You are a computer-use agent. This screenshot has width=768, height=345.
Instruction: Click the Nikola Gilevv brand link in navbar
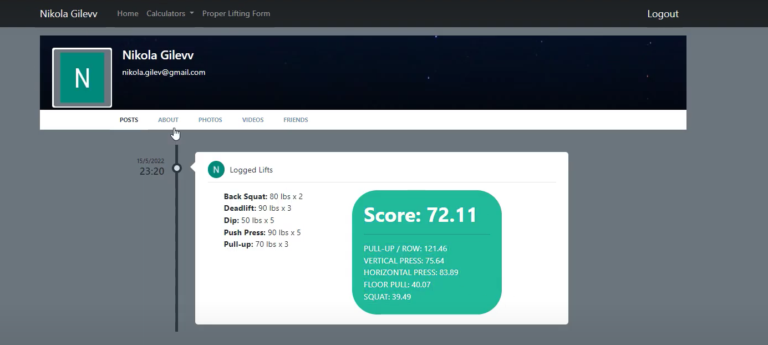click(x=69, y=13)
